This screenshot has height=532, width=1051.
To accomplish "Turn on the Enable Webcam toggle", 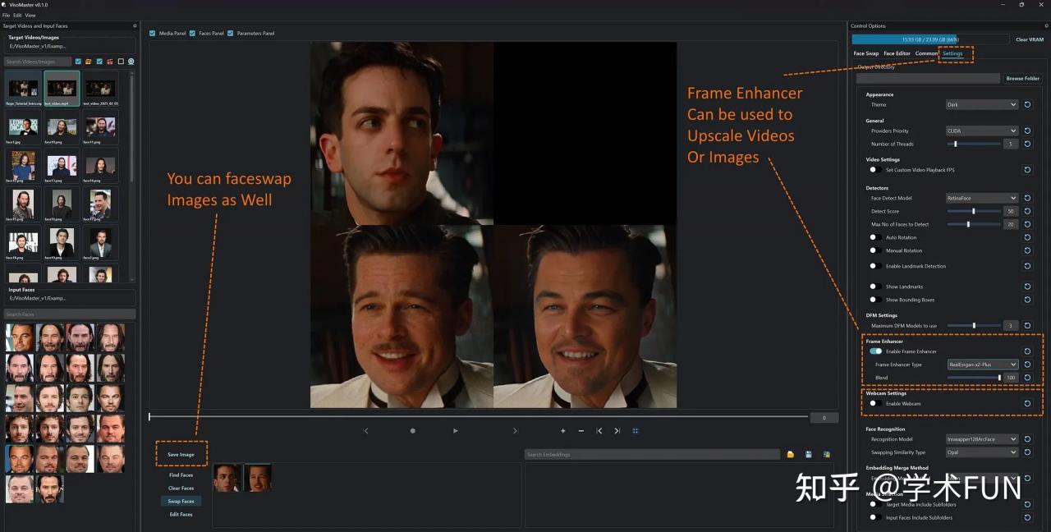I will point(875,403).
